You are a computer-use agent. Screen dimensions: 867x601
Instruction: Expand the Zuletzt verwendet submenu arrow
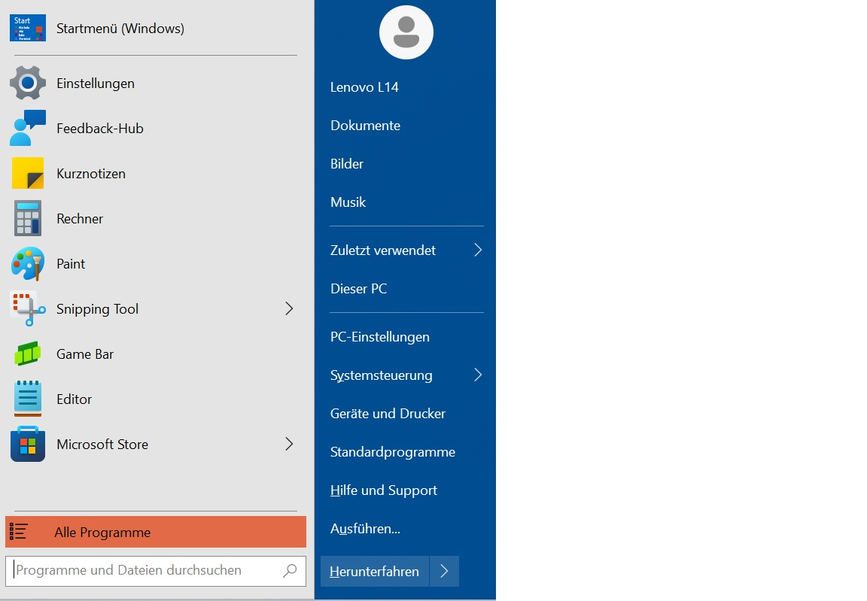point(479,250)
